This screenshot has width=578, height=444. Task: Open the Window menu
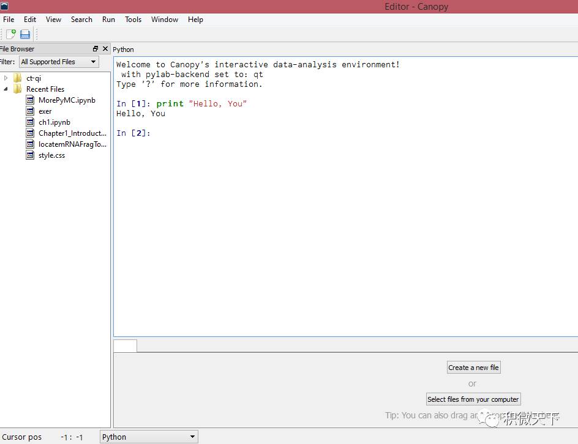pos(165,20)
